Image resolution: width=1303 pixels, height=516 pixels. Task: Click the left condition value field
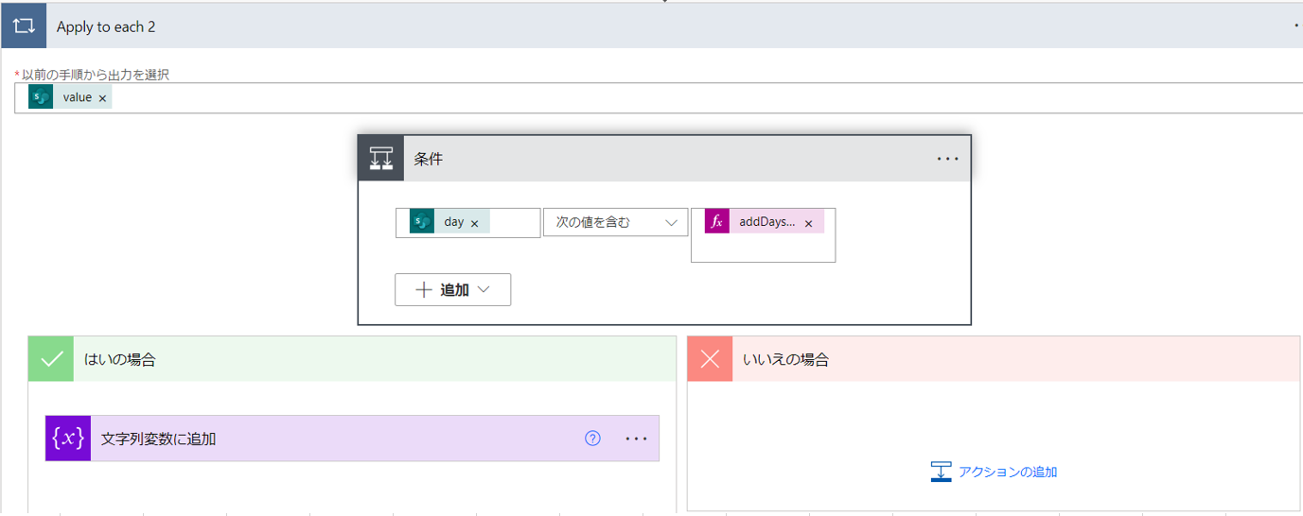(x=467, y=222)
